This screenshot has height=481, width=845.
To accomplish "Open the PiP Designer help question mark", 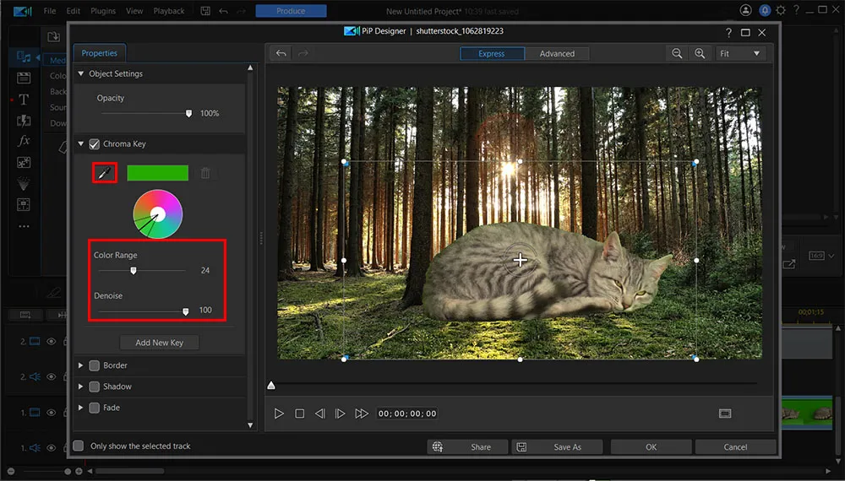I will coord(728,32).
